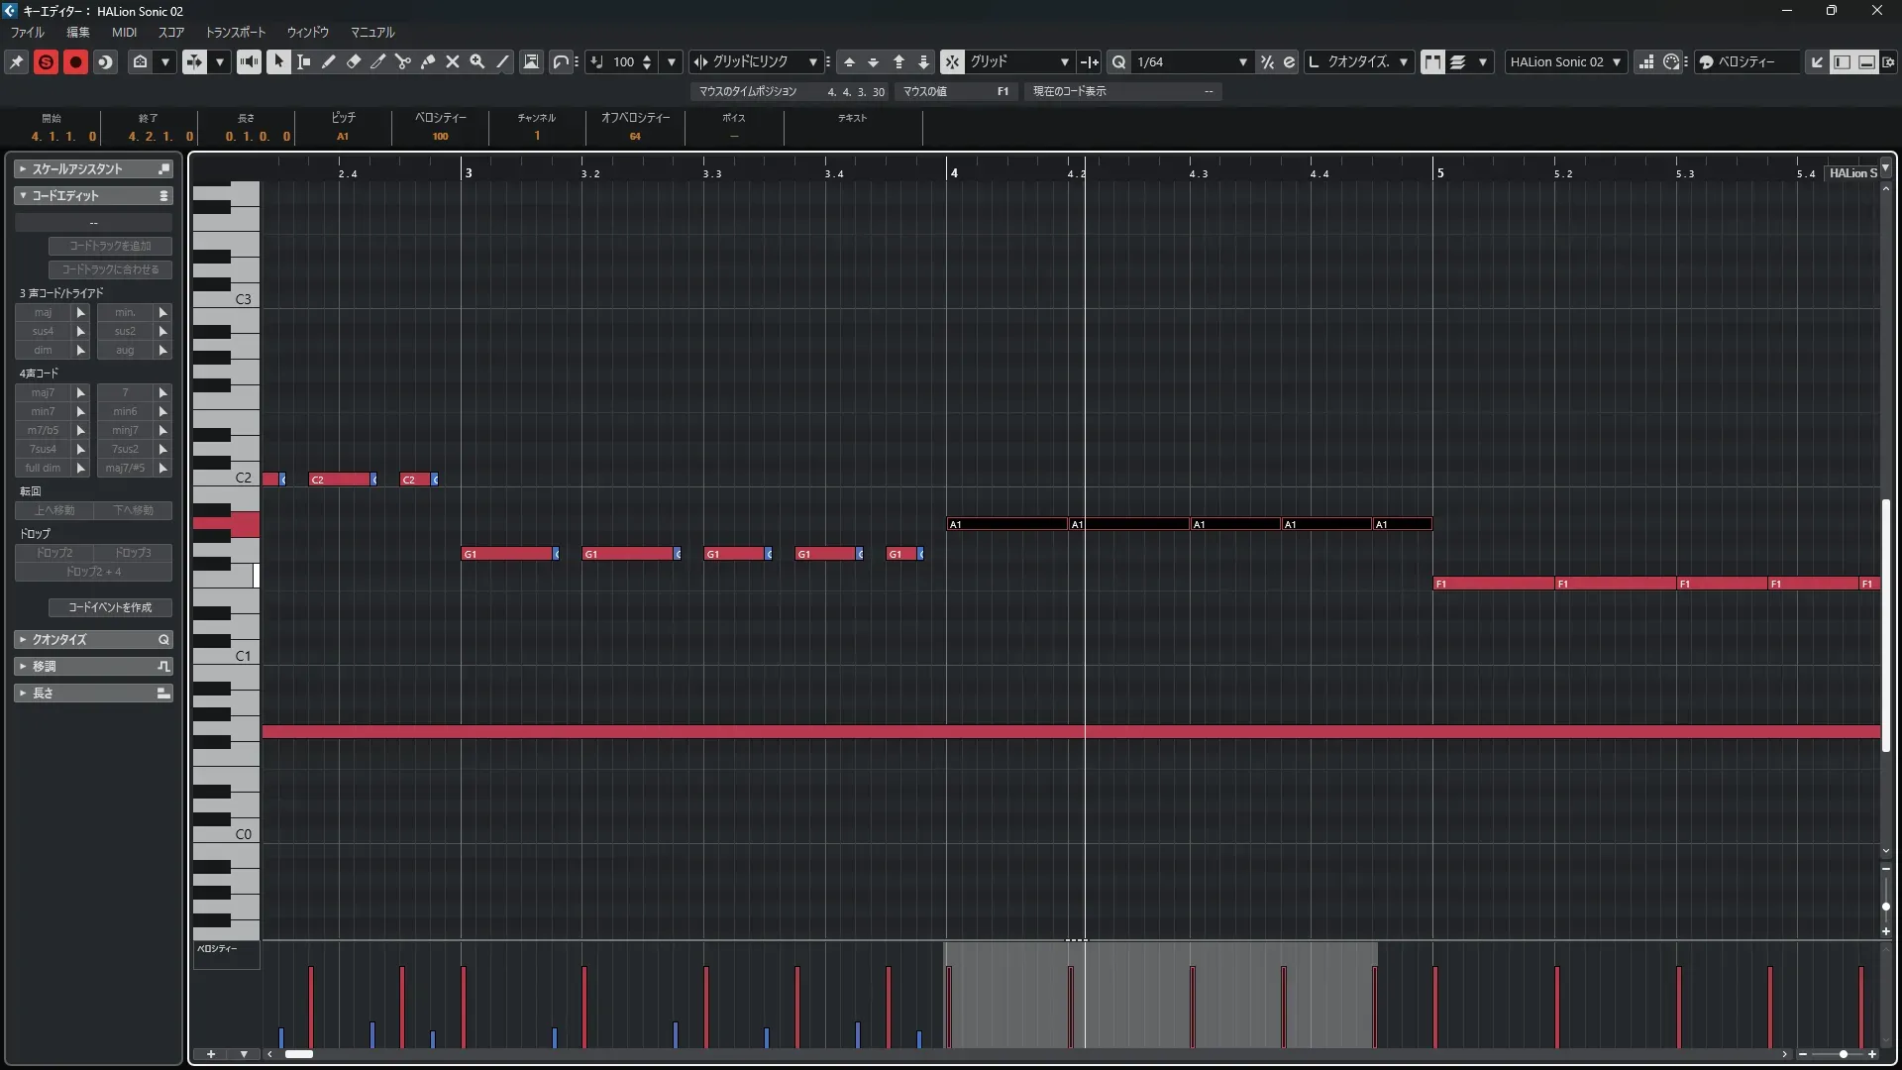Open the 1/64 quantize preset dropdown
The height and width of the screenshot is (1070, 1902).
(x=1242, y=61)
